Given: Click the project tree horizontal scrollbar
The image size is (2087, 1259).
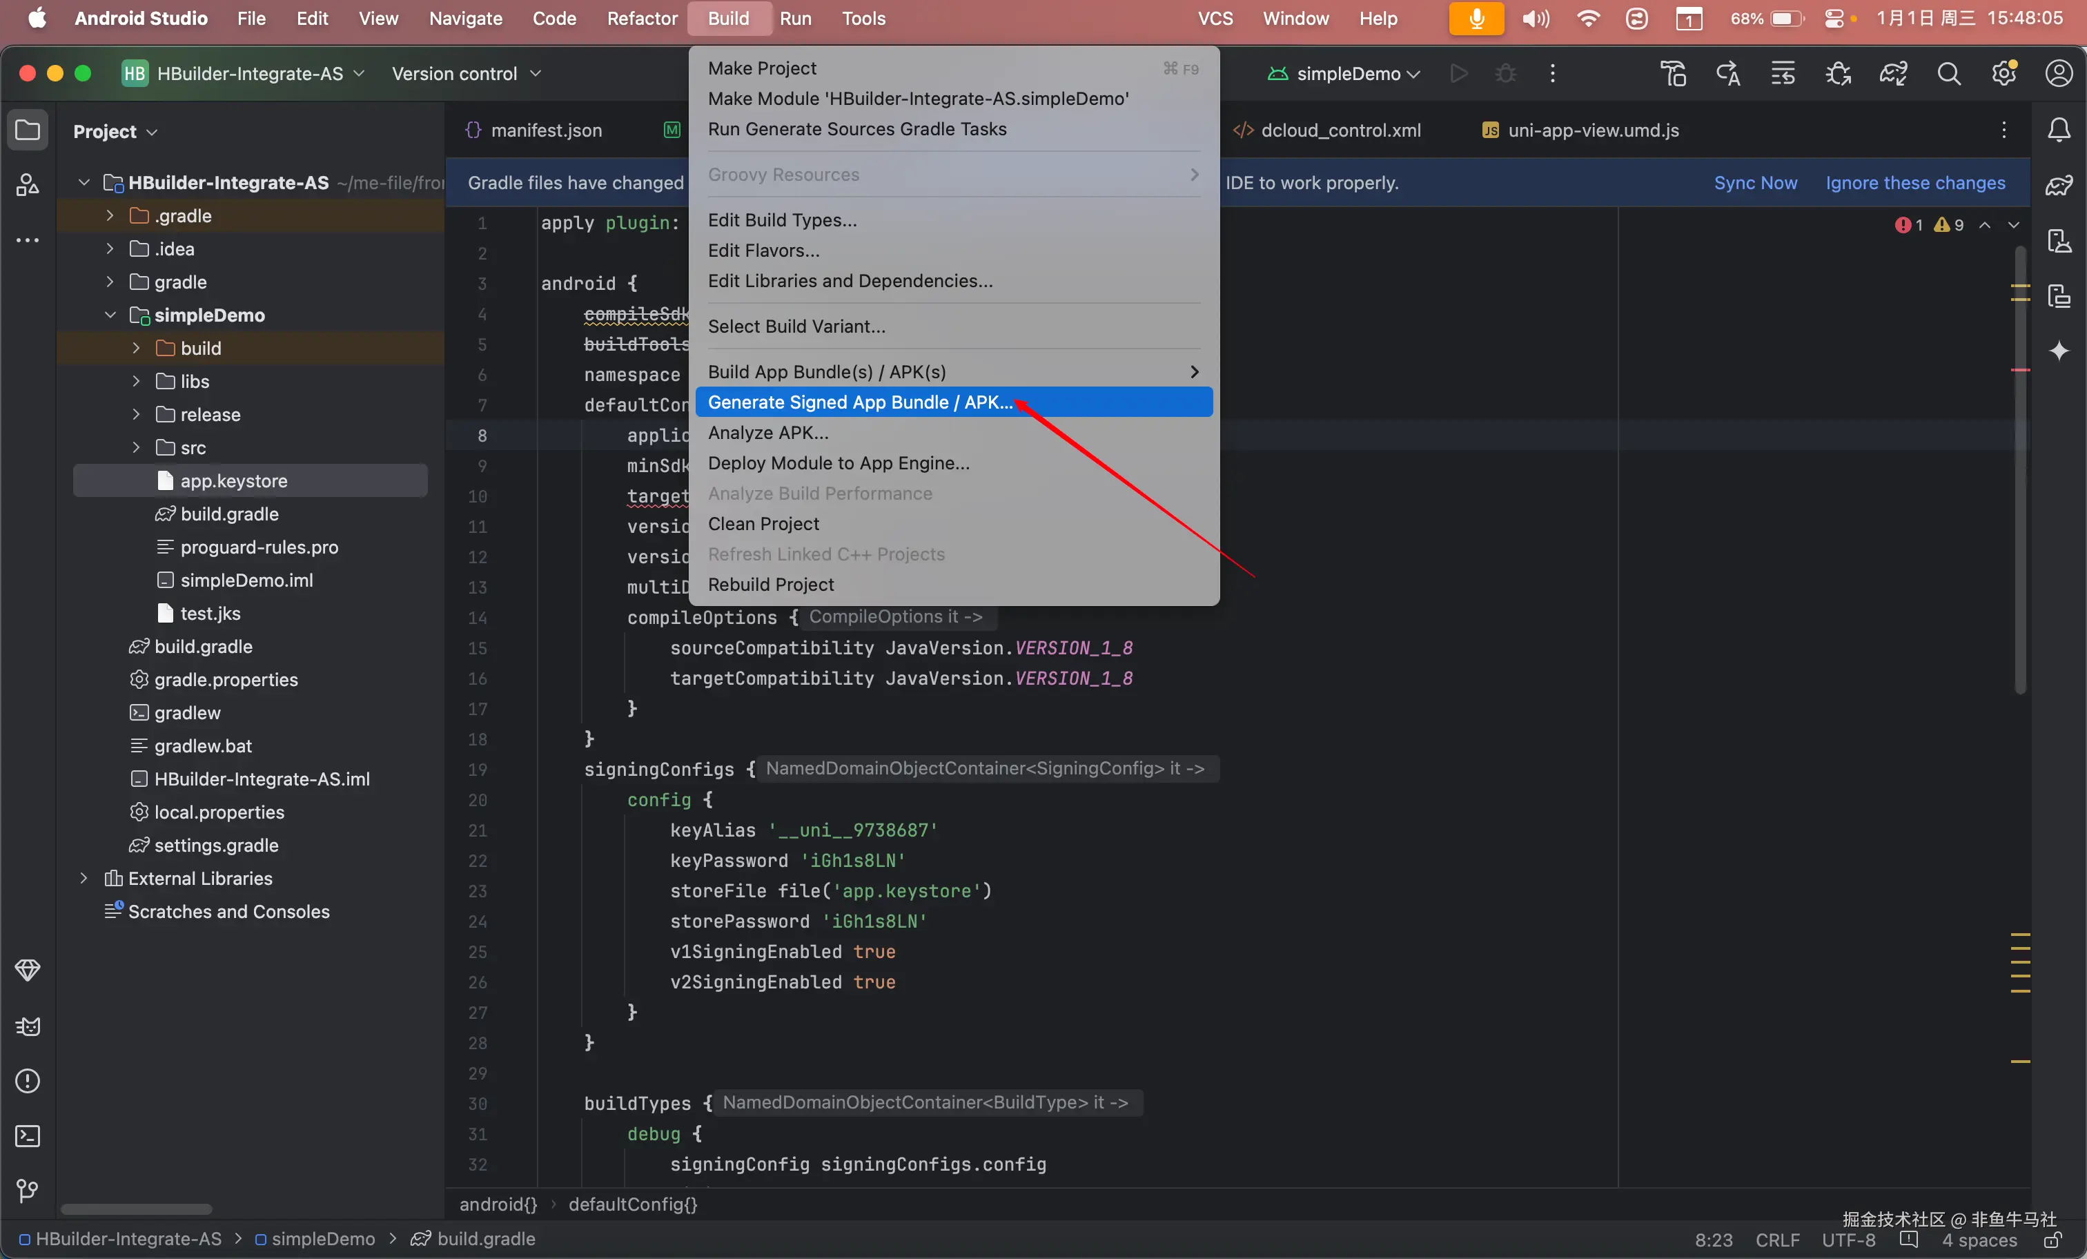Looking at the screenshot, I should click(x=135, y=1209).
